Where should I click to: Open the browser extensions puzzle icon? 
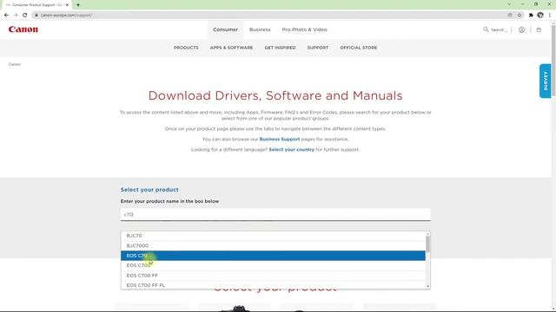point(531,15)
